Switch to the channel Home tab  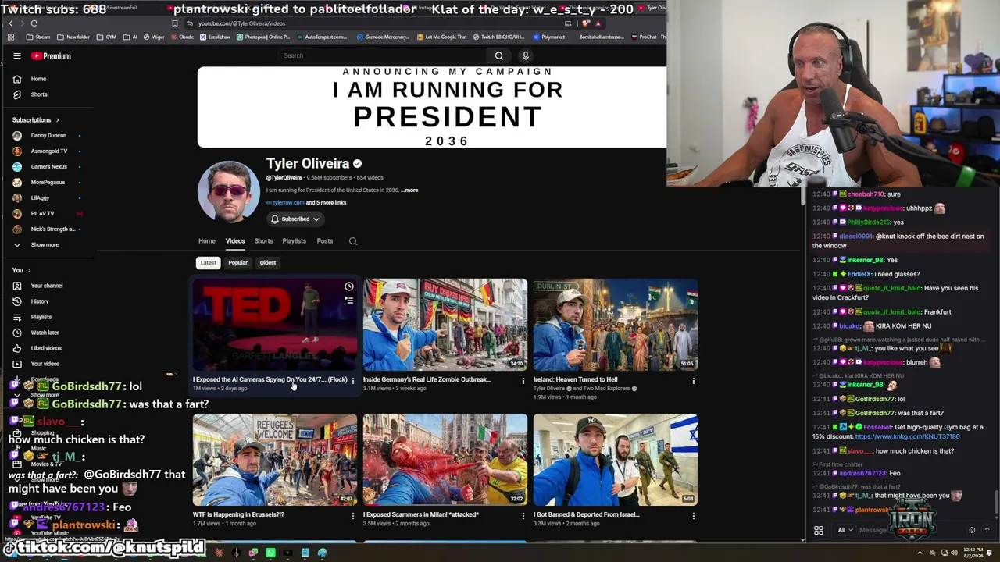(x=207, y=241)
